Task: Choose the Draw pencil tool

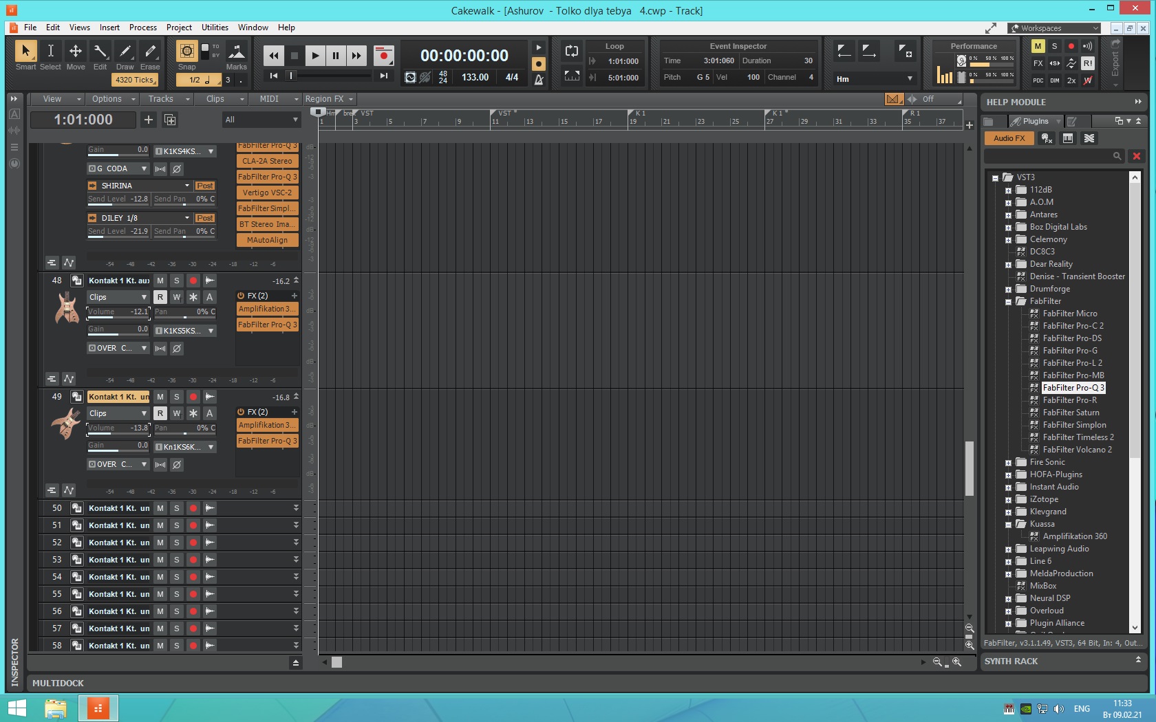Action: coord(125,52)
